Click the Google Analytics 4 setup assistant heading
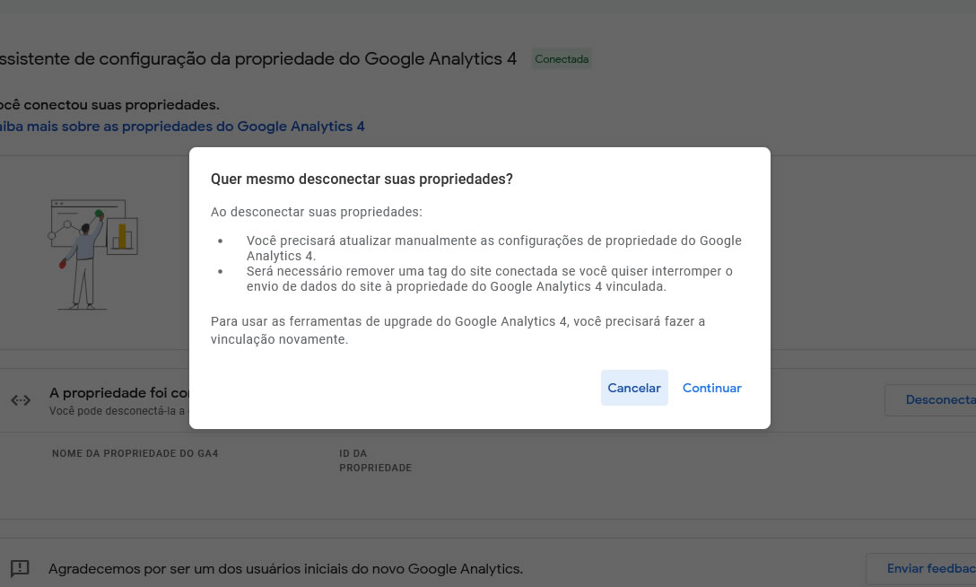 click(x=258, y=59)
